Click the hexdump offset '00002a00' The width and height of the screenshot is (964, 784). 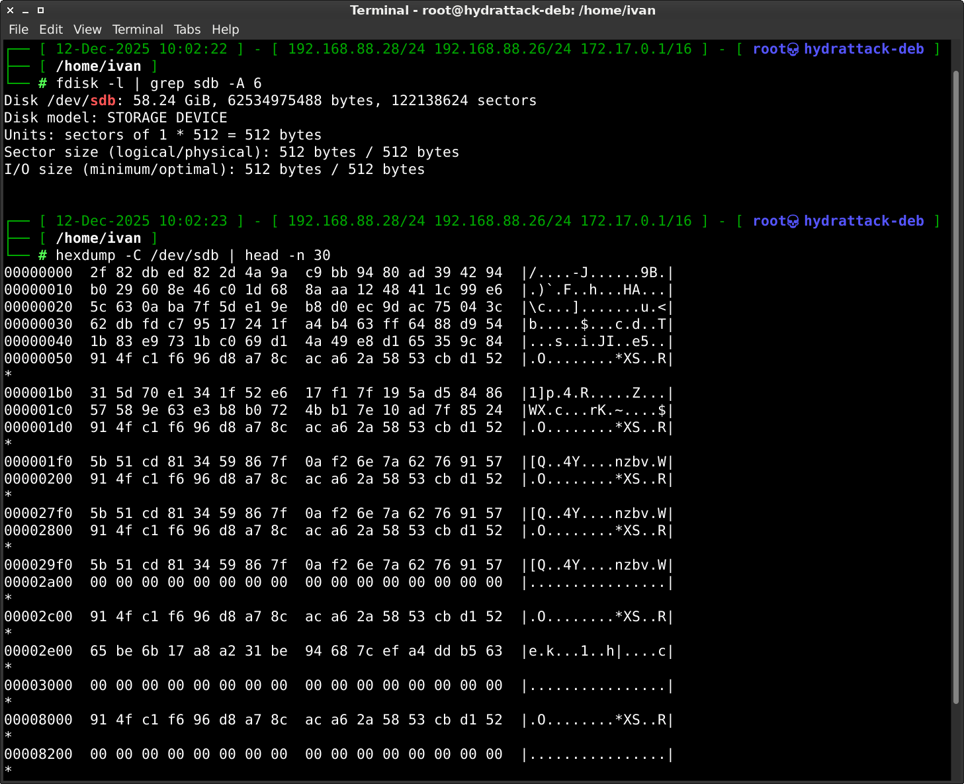click(x=38, y=582)
